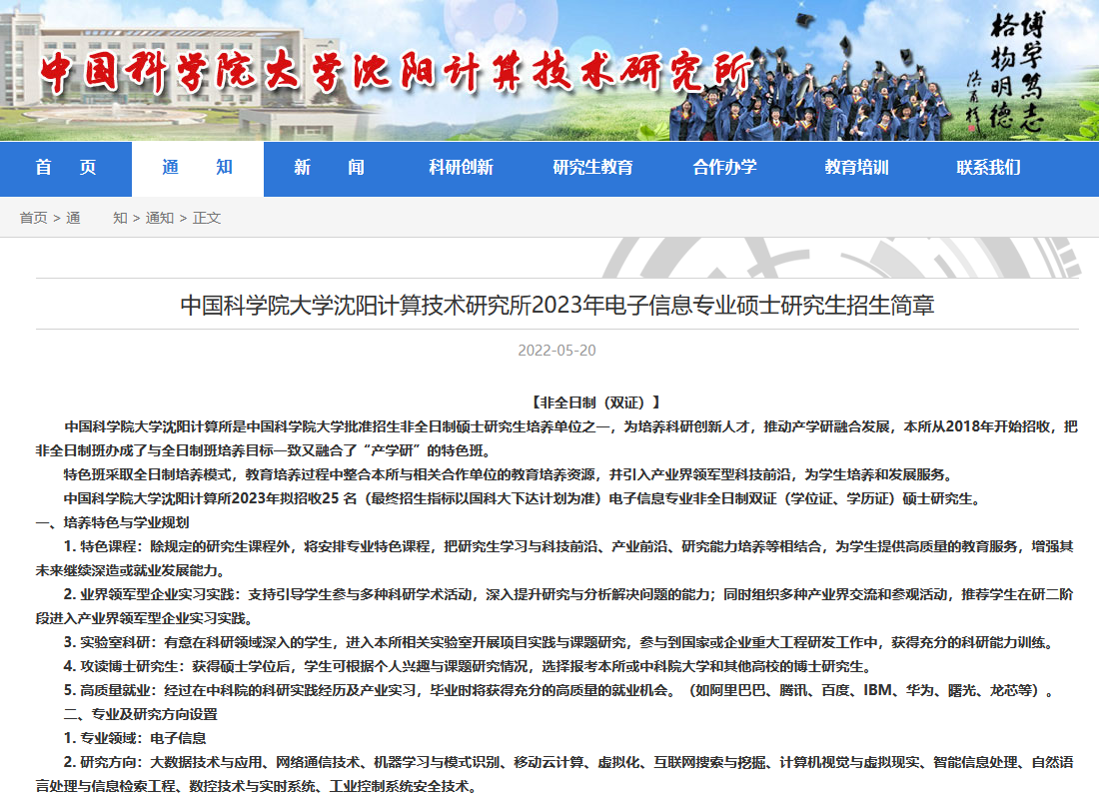This screenshot has height=802, width=1099.
Task: Open the 新闻 navigation menu item
Action: click(330, 168)
